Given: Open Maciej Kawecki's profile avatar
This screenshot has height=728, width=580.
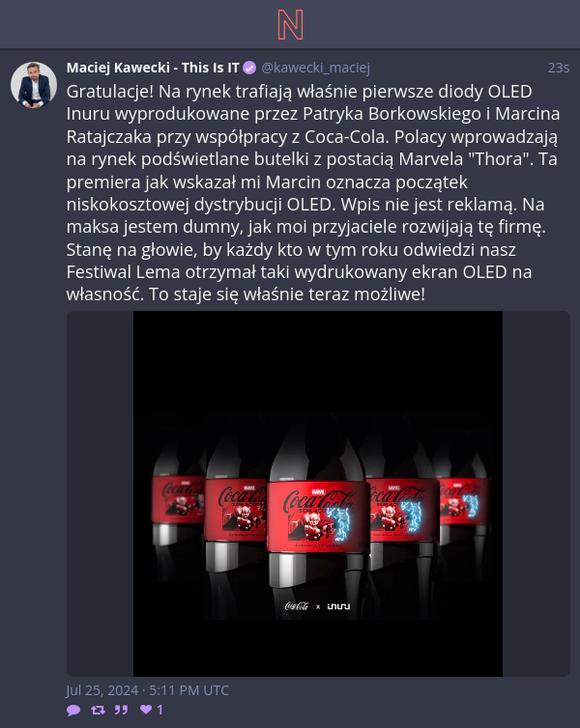Looking at the screenshot, I should (x=34, y=85).
